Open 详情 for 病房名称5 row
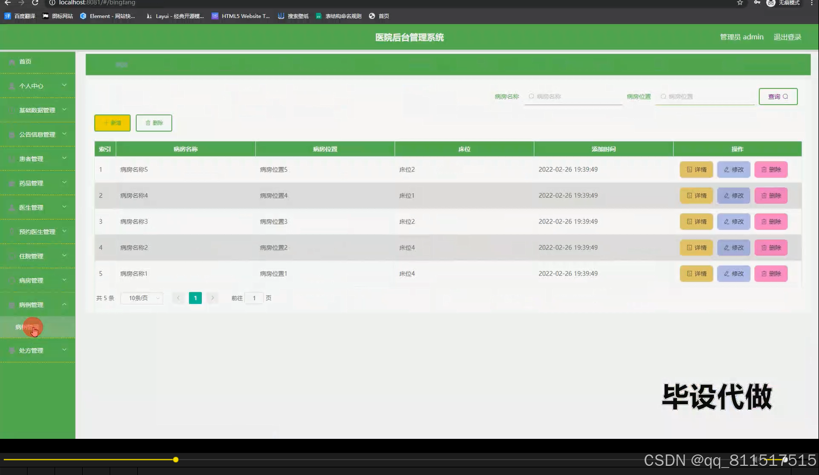 click(696, 169)
